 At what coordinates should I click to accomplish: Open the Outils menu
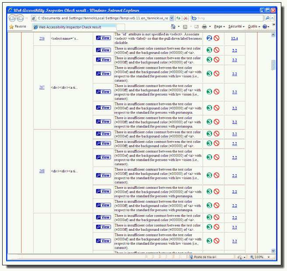(x=254, y=27)
